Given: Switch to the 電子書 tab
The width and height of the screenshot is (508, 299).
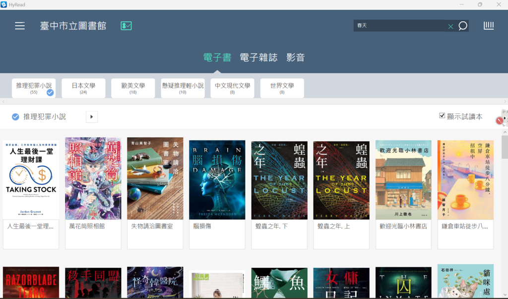Looking at the screenshot, I should (x=217, y=57).
